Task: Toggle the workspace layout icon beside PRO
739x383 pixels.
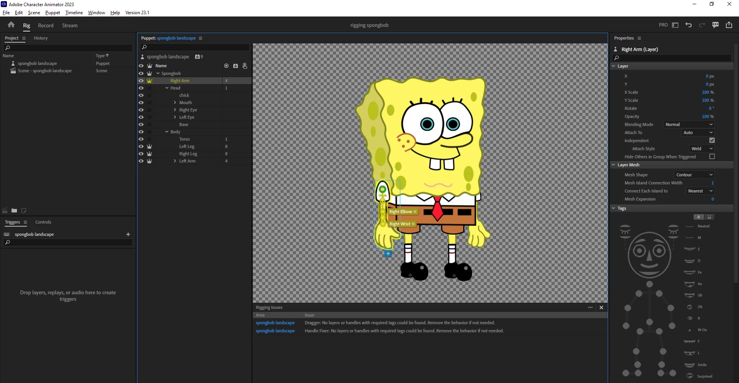Action: [675, 25]
